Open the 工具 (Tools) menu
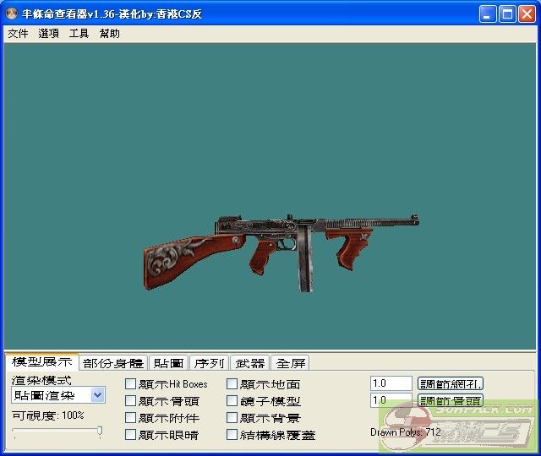This screenshot has width=541, height=456. tap(79, 34)
